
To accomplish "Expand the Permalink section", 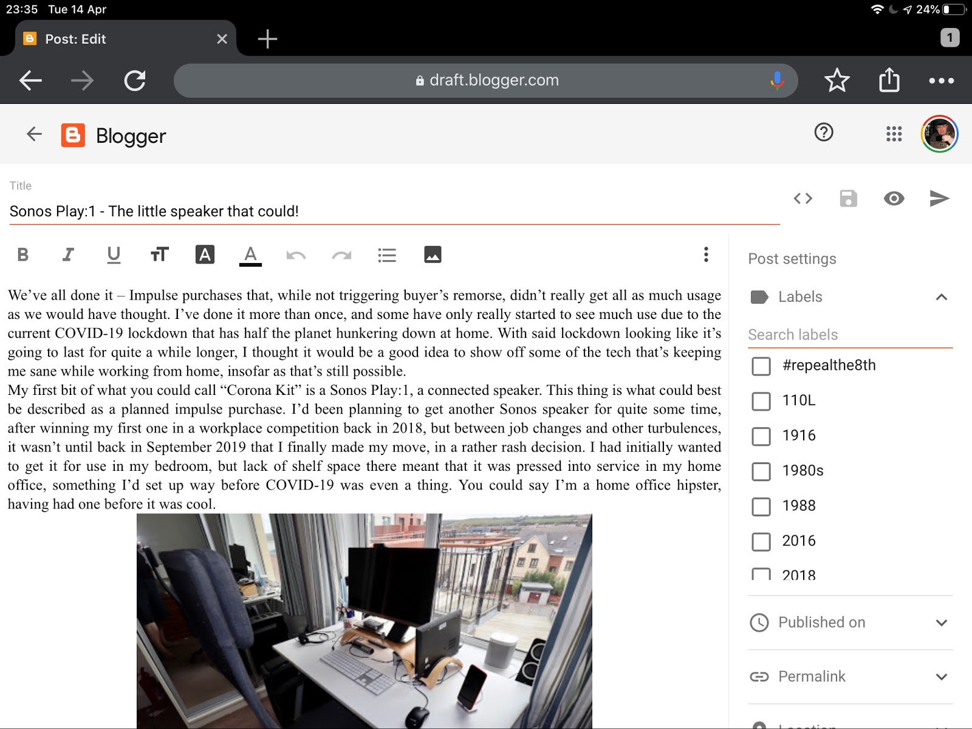I will coord(942,677).
